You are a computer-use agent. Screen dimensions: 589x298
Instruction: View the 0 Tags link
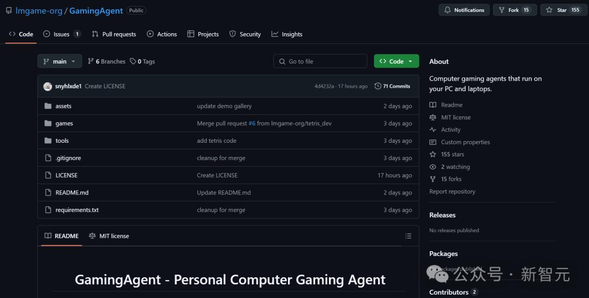pyautogui.click(x=142, y=61)
